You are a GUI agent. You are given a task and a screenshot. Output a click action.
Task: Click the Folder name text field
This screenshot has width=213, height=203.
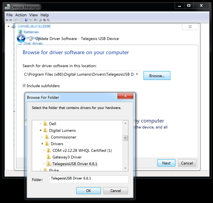point(89,179)
